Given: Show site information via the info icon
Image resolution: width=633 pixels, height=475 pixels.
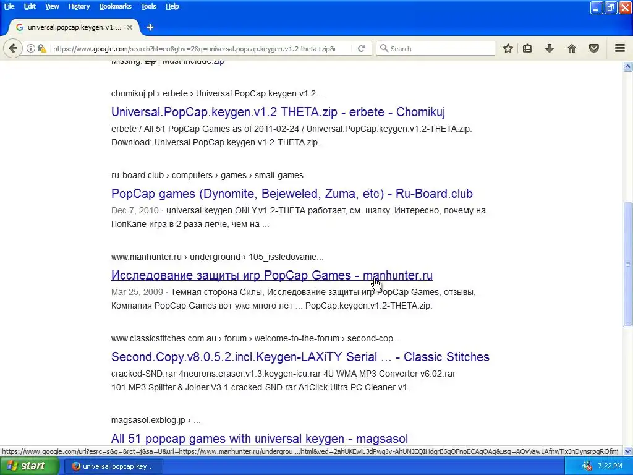Looking at the screenshot, I should coord(31,48).
